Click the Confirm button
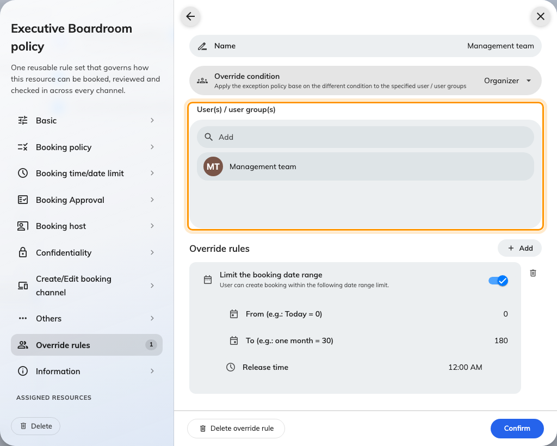557x446 pixels. coord(517,428)
